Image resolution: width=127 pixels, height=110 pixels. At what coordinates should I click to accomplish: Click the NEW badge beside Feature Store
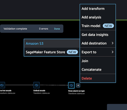(x=72, y=52)
